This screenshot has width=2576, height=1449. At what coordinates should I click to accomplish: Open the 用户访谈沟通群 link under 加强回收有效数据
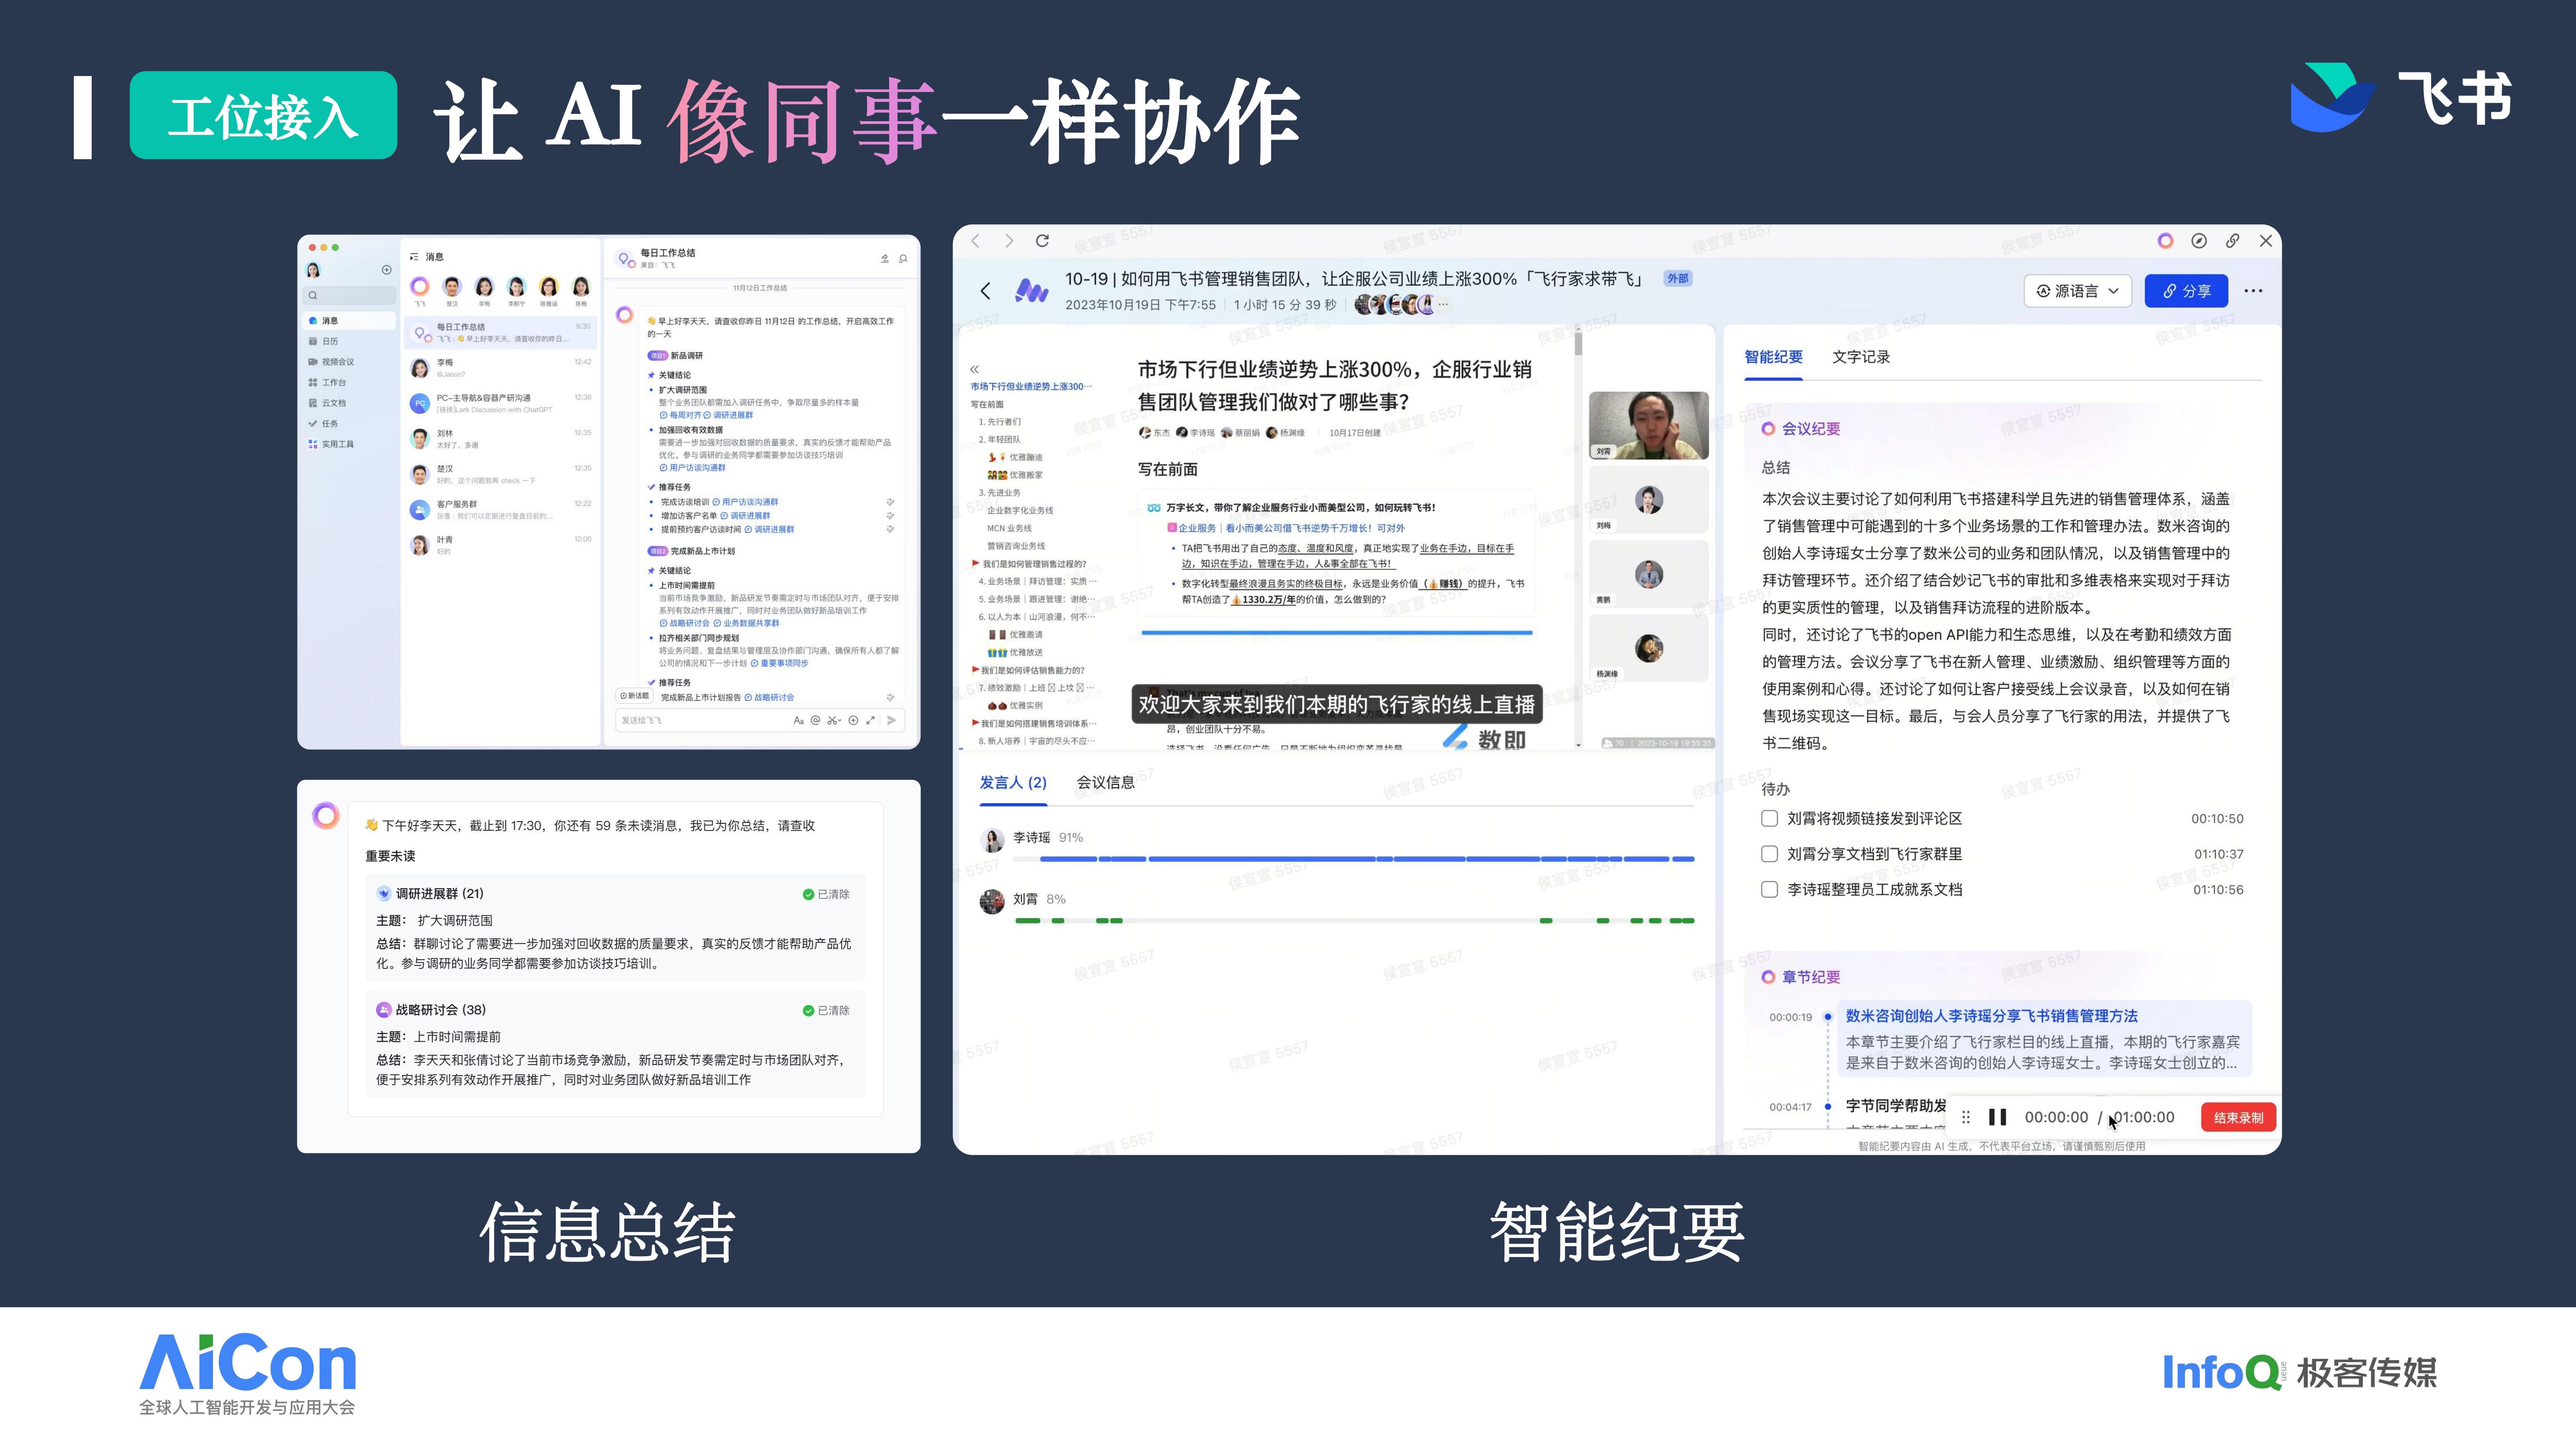tap(692, 468)
